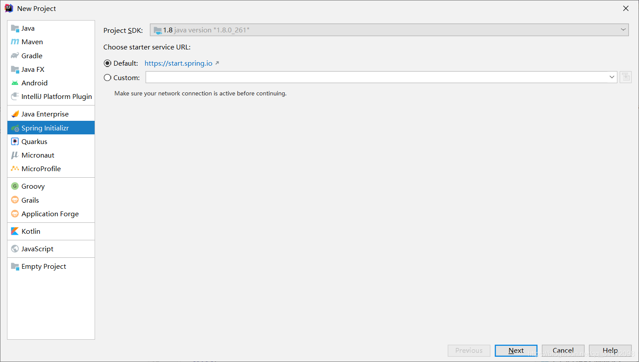The image size is (639, 362).
Task: Click the MicroProfile icon
Action: (15, 169)
